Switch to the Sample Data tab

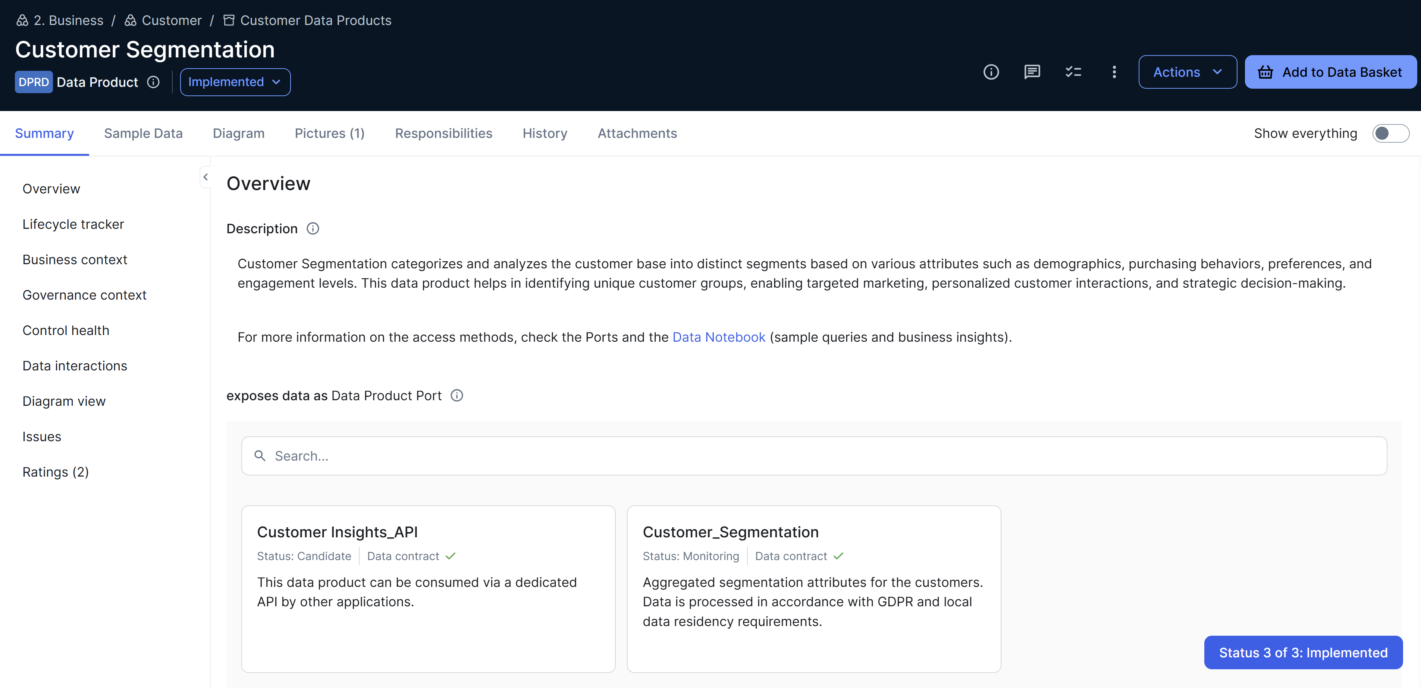(x=143, y=133)
